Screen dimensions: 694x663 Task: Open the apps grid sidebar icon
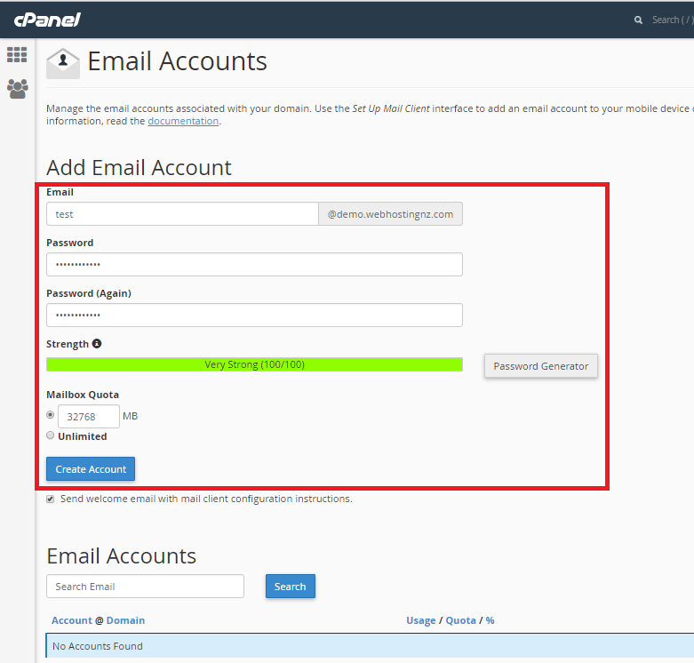click(17, 54)
